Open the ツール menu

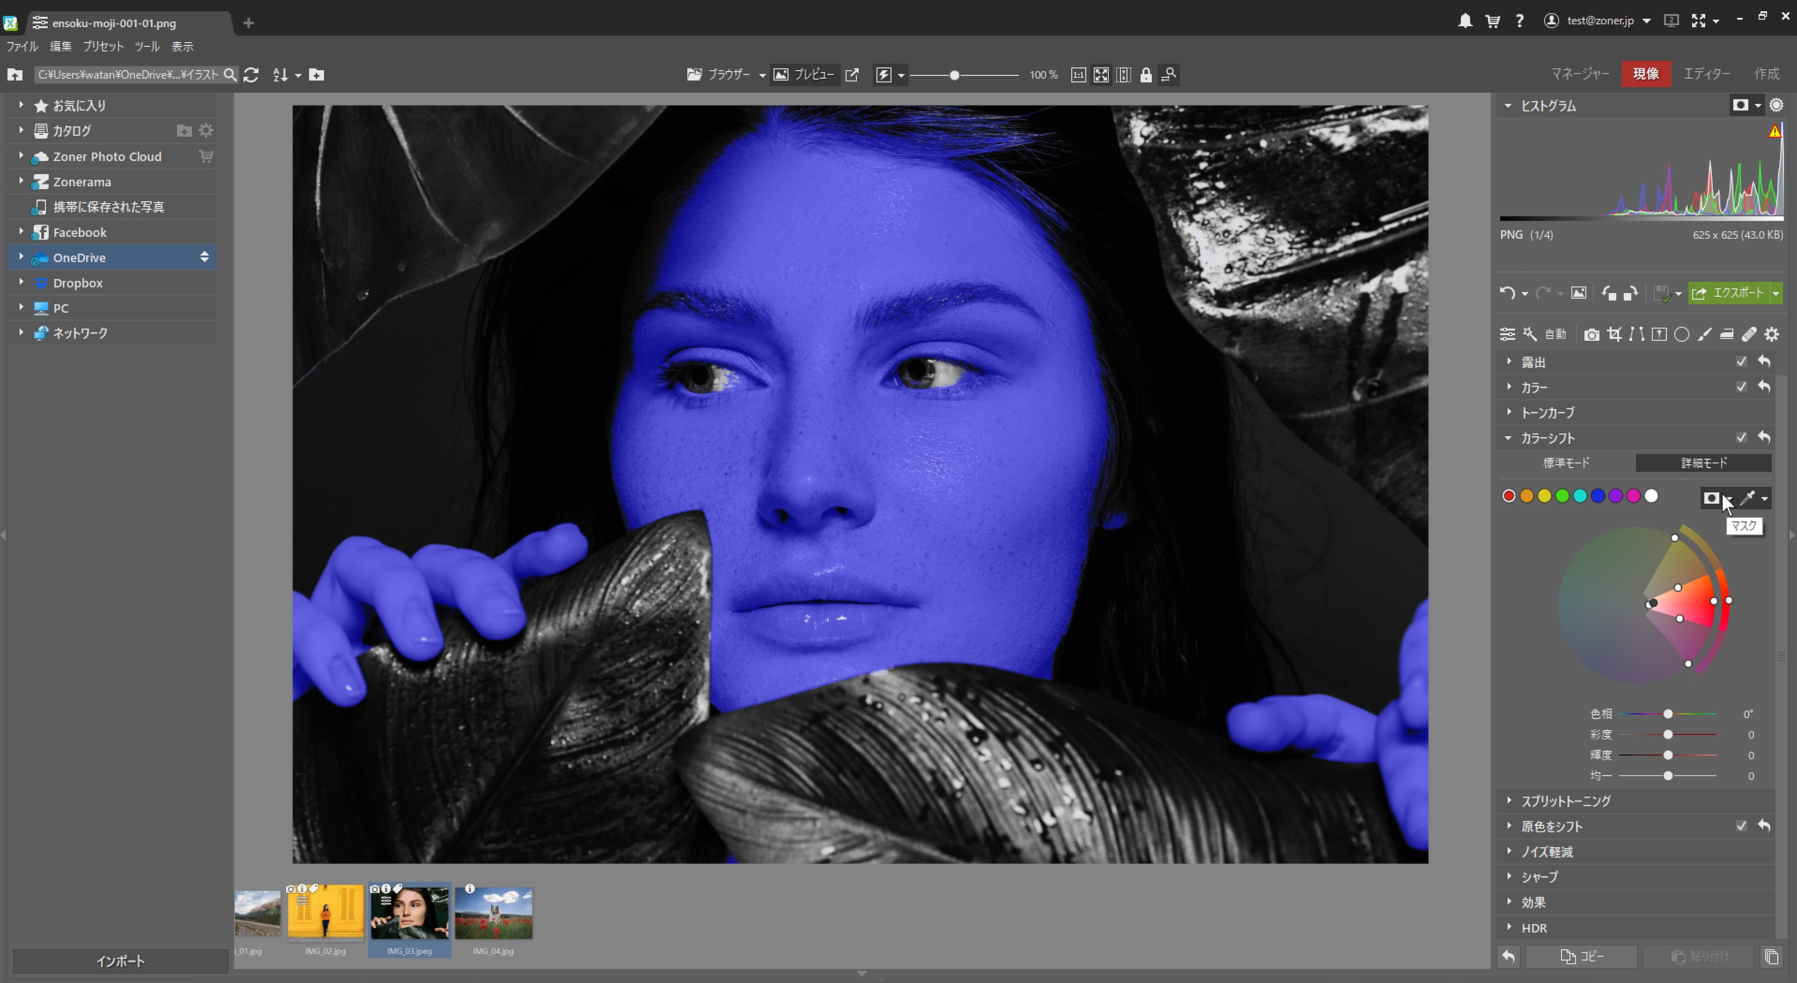coord(147,47)
